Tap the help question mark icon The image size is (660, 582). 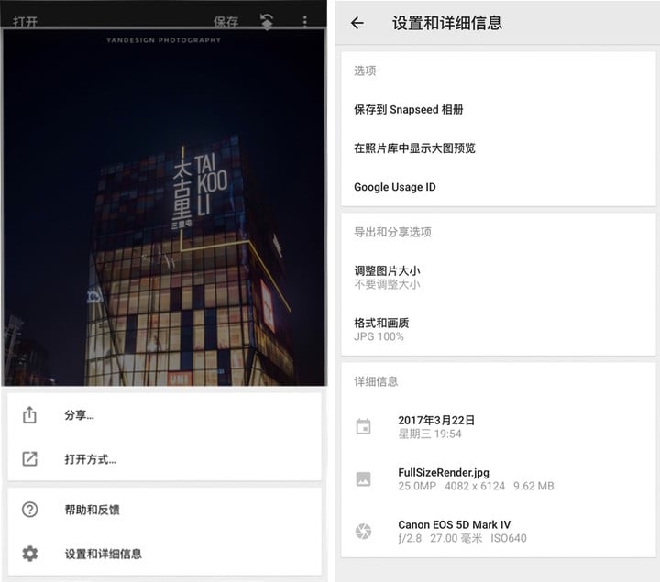tap(29, 510)
